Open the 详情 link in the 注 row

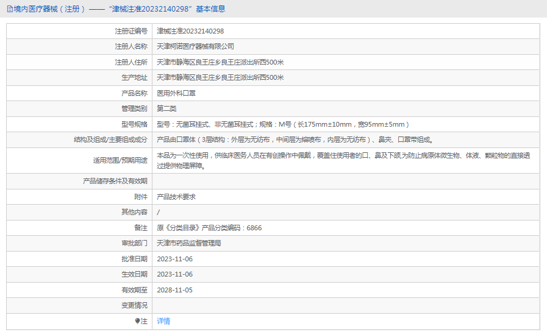click(x=163, y=321)
